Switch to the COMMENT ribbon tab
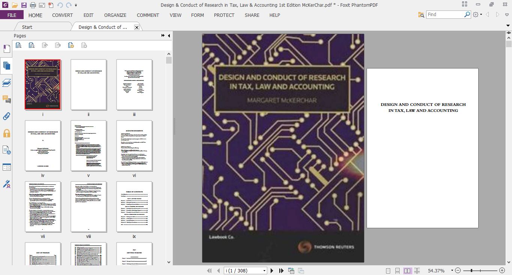 click(x=148, y=15)
